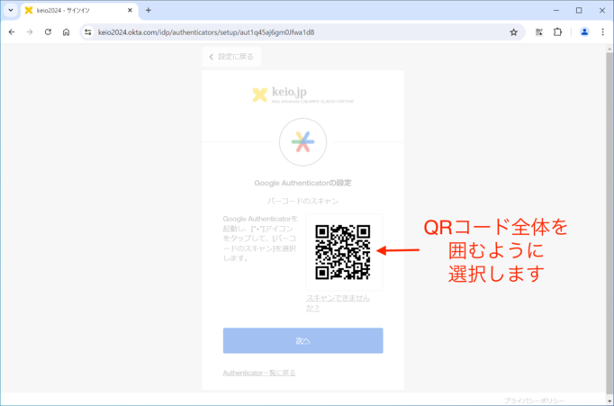Select the keio2024 サインイン tab
The height and width of the screenshot is (406, 614).
click(72, 10)
